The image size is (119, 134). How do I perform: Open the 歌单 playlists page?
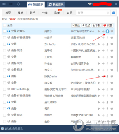tap(57, 13)
